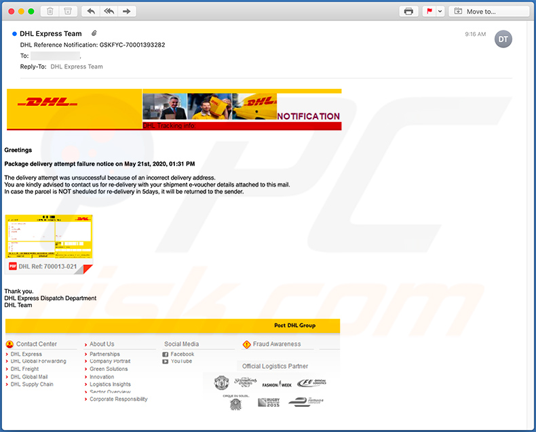The width and height of the screenshot is (536, 432).
Task: Open the Facebook text link
Action: [183, 354]
